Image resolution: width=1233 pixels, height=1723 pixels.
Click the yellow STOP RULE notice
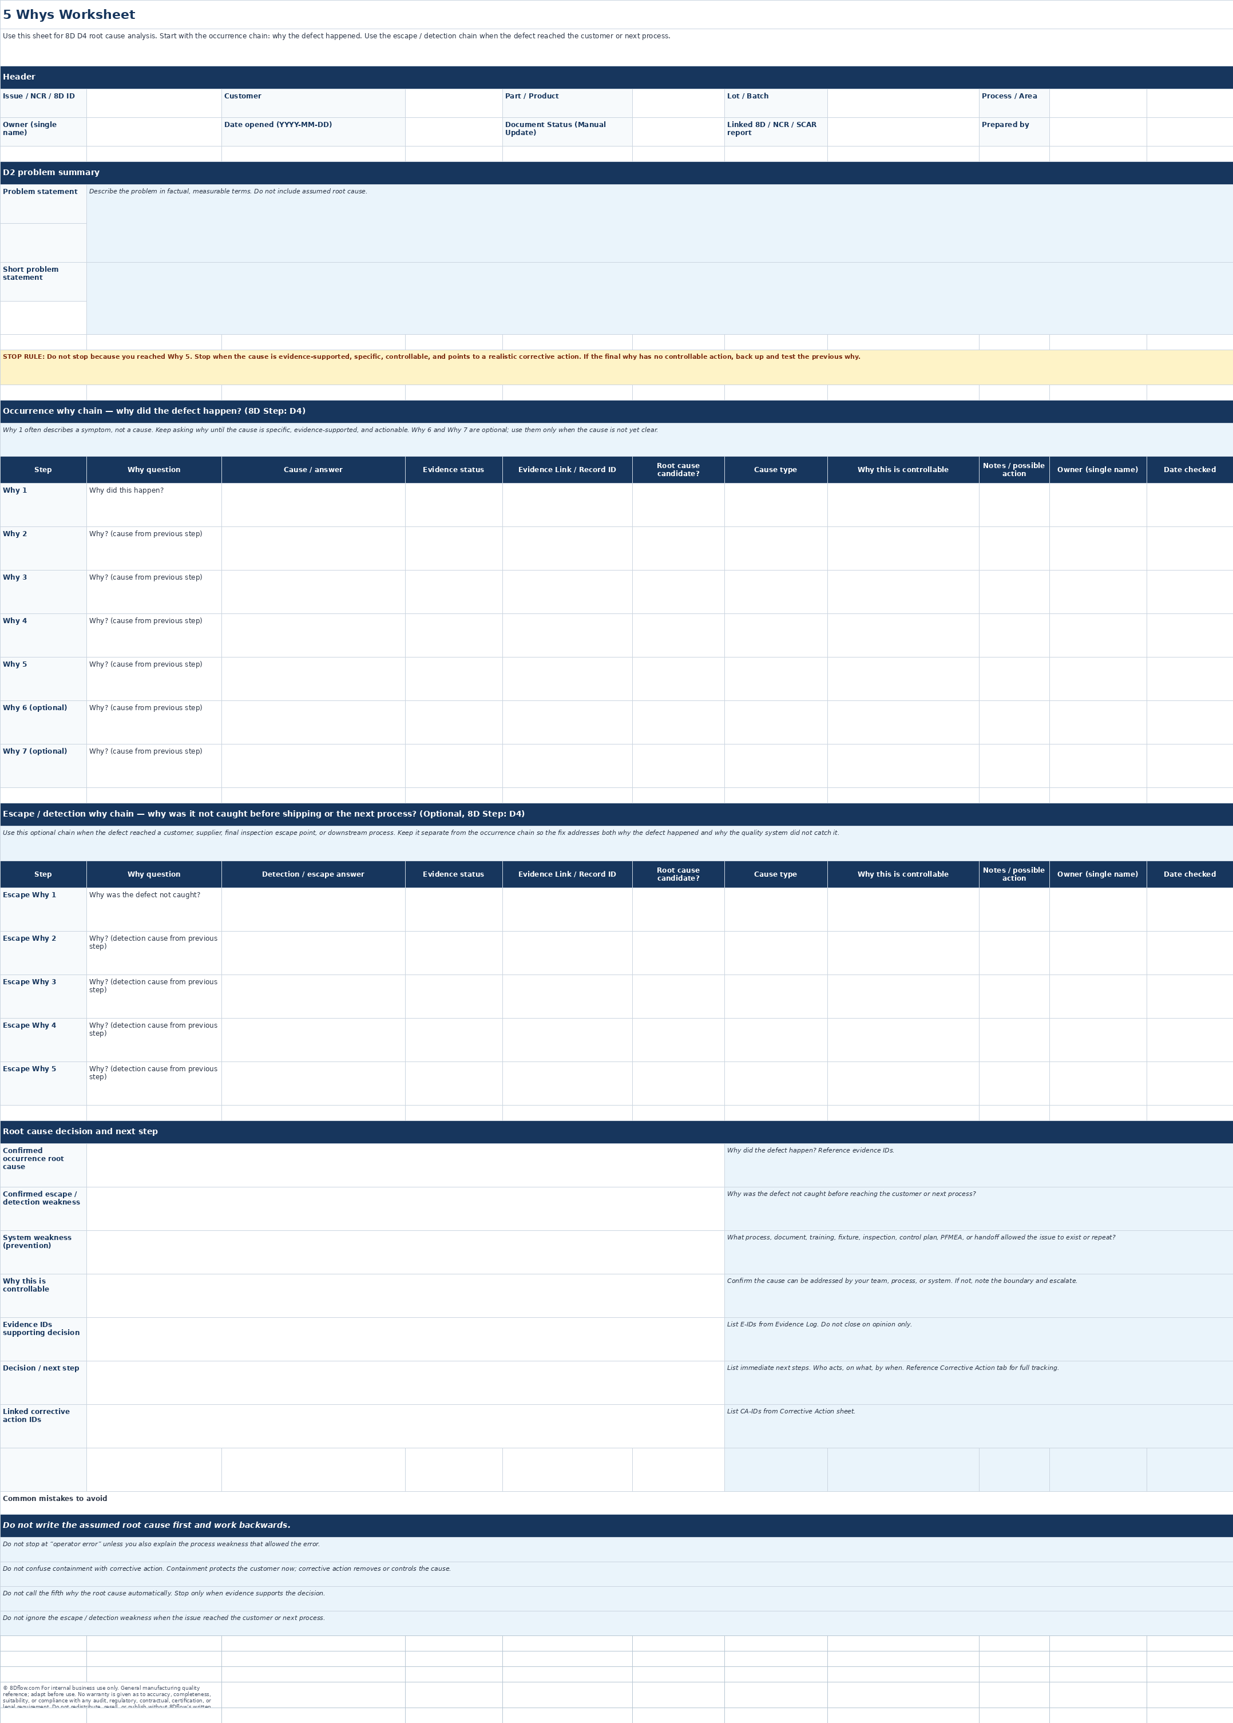click(x=617, y=367)
